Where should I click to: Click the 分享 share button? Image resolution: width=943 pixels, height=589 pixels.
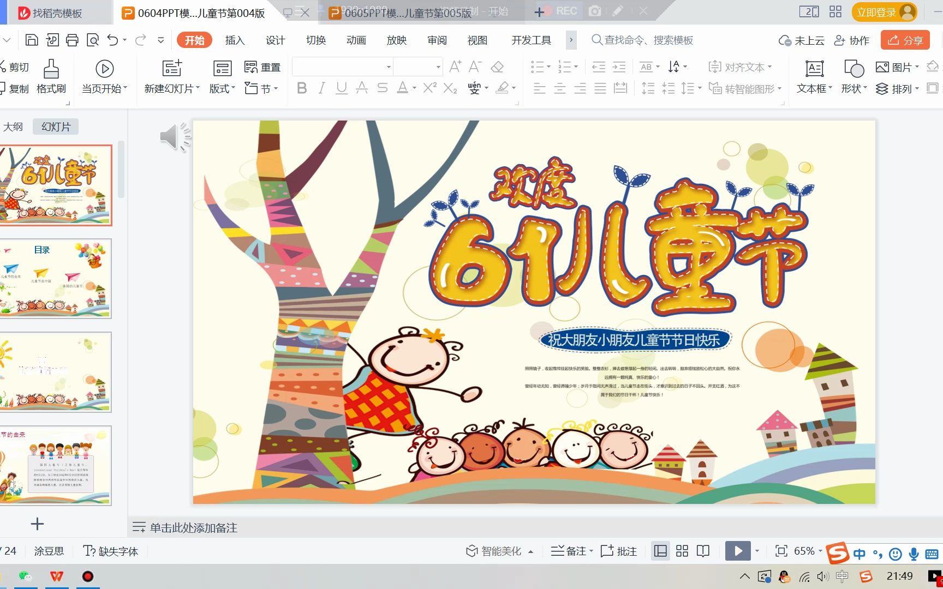pos(904,40)
